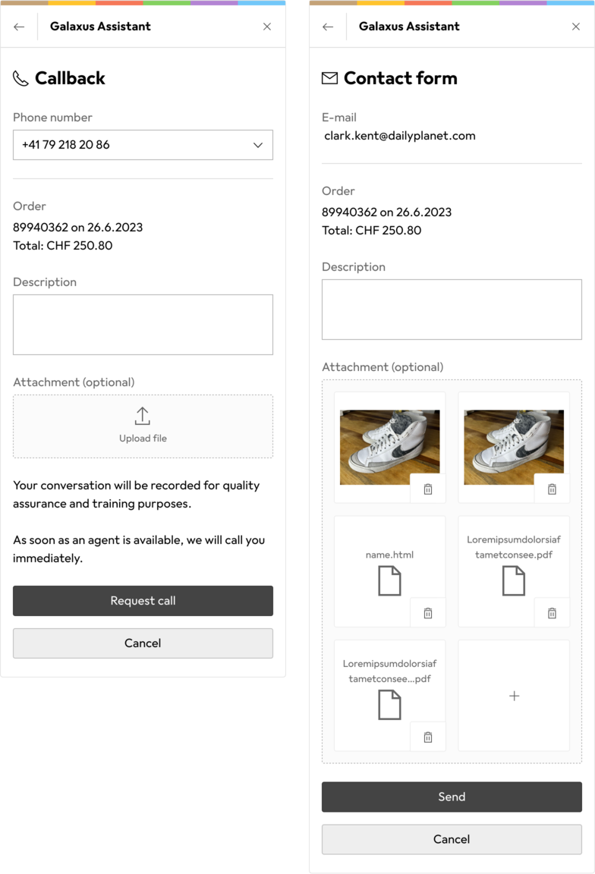The width and height of the screenshot is (595, 874).
Task: Send the contact form
Action: [452, 797]
